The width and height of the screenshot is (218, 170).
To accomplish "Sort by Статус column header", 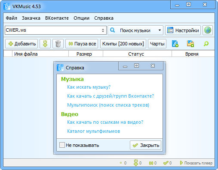I will click(x=137, y=54).
